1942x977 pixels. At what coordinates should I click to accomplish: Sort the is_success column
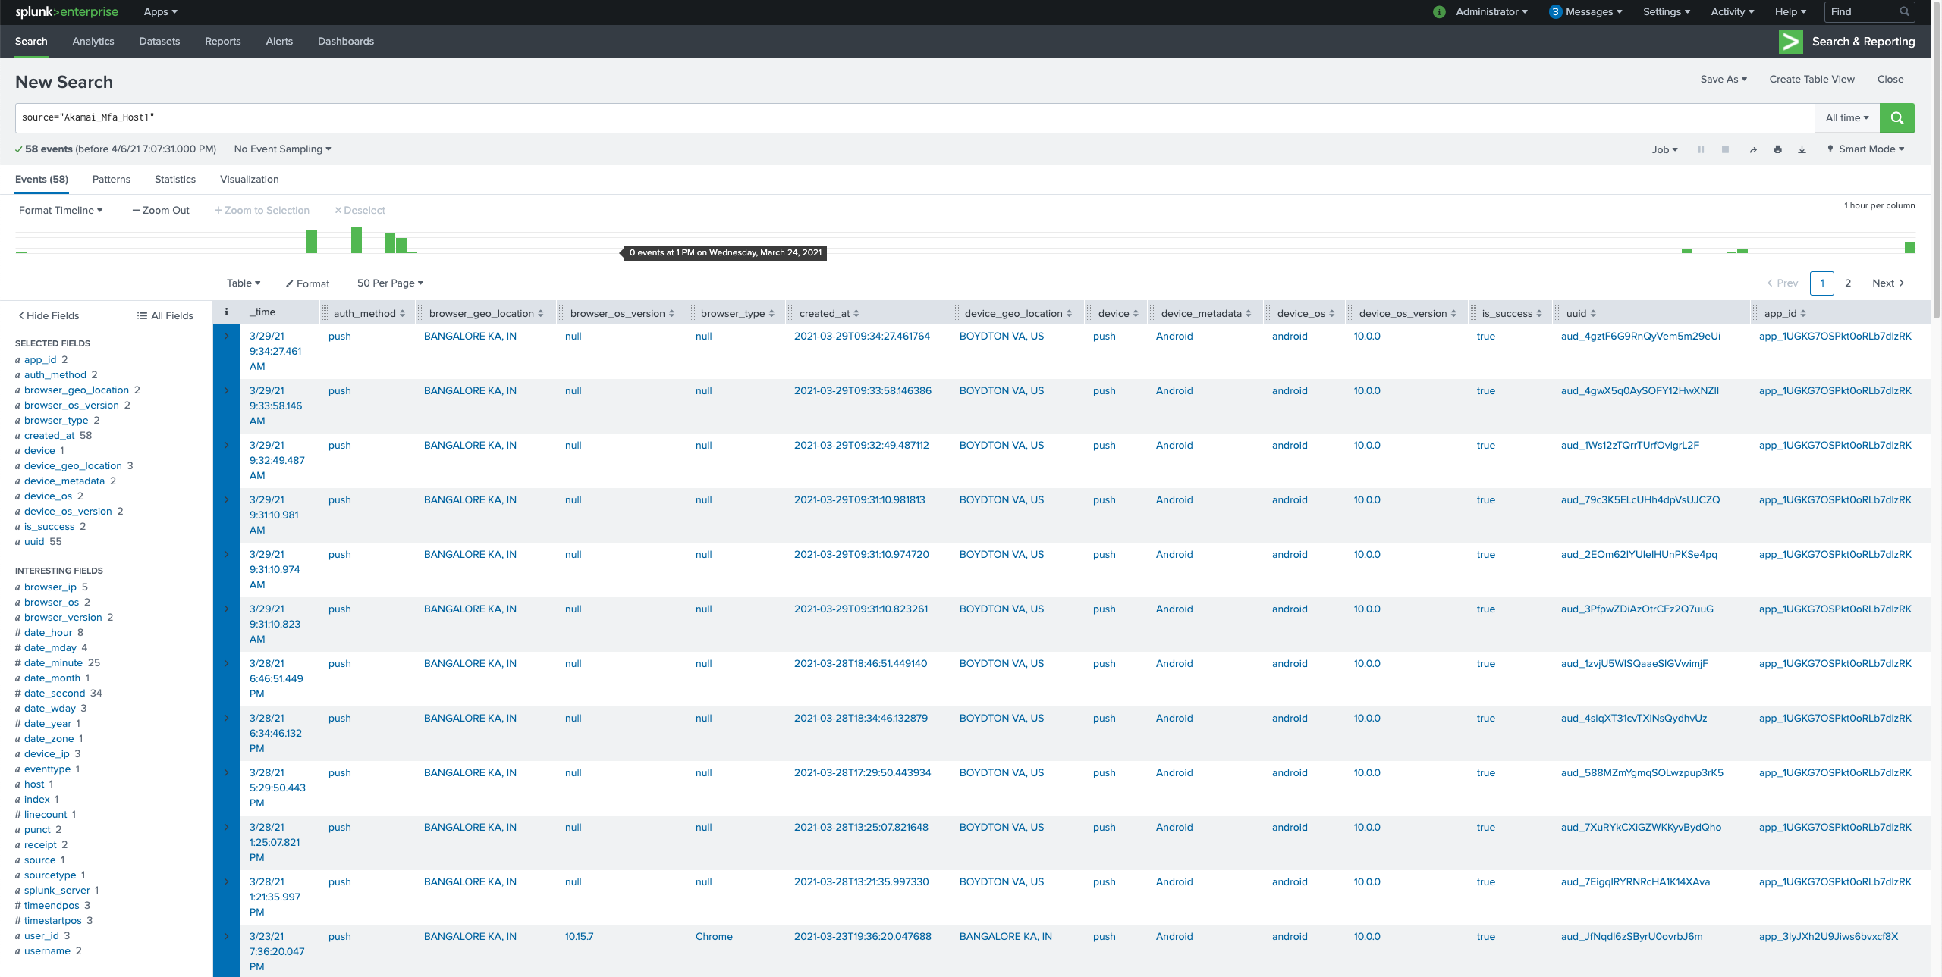[x=1540, y=312]
